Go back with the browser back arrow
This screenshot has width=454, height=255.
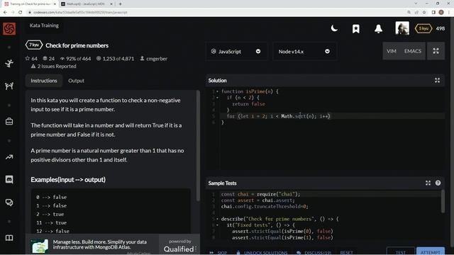pos(5,13)
